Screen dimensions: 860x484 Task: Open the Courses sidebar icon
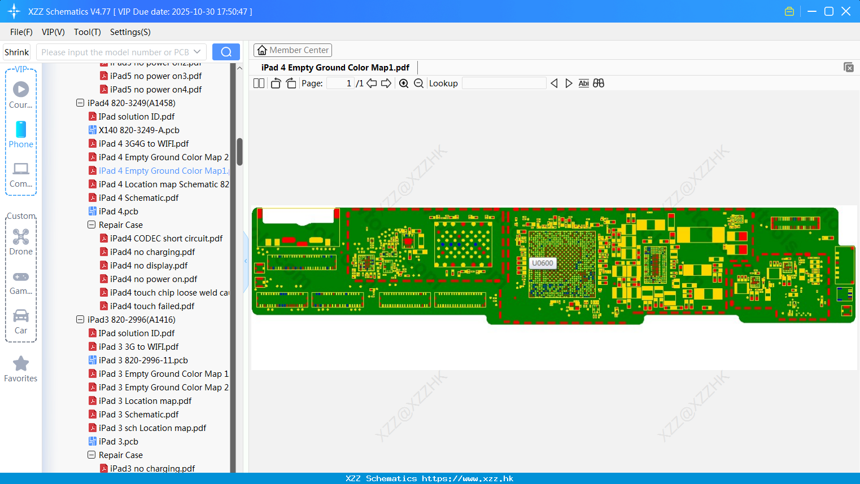point(21,95)
